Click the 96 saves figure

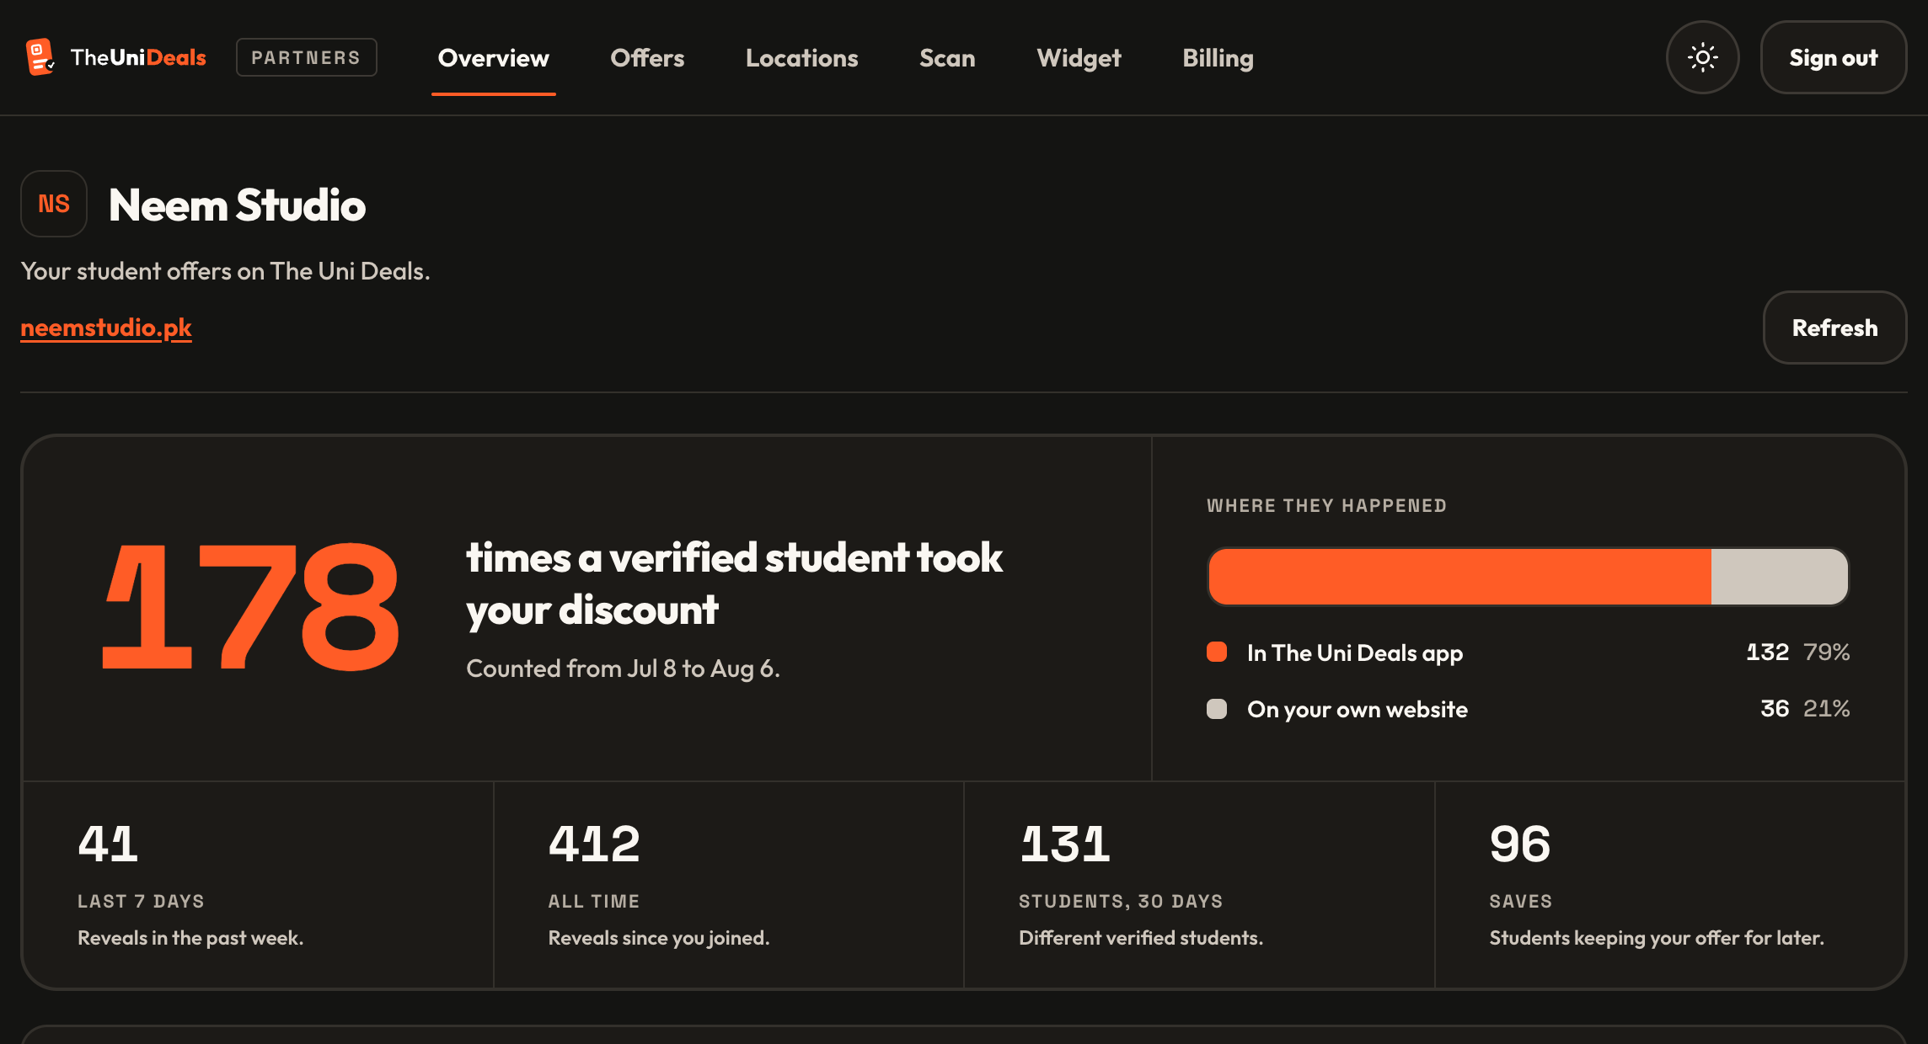pos(1519,844)
